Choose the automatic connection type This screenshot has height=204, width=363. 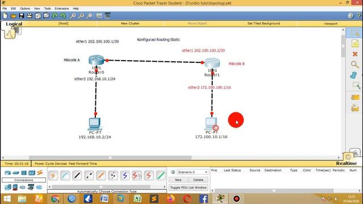(53, 176)
